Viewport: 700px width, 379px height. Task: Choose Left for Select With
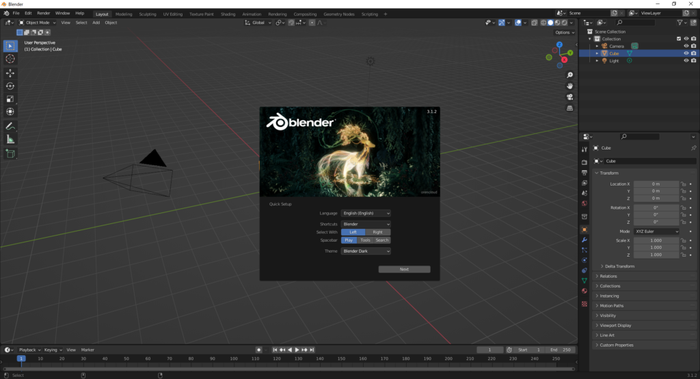(353, 232)
